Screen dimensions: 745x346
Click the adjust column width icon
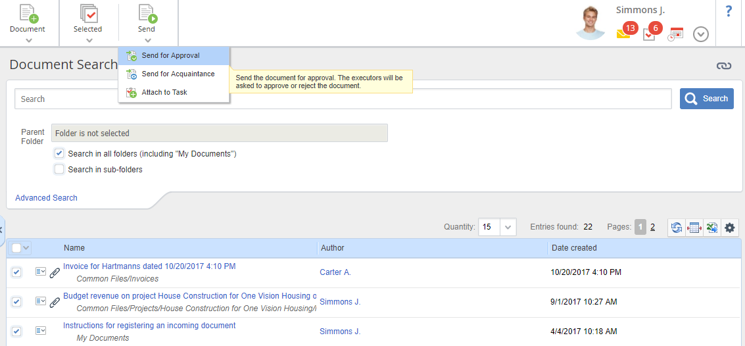tap(694, 228)
